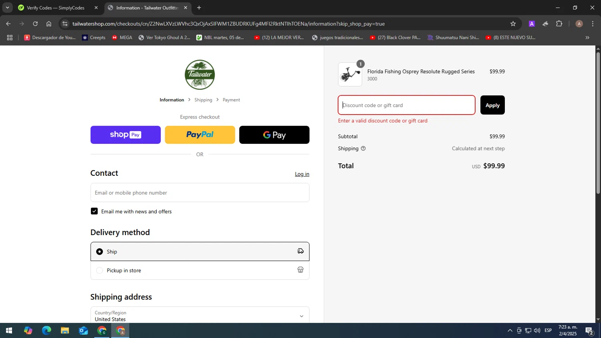Open Ver Tokyo Ghoul bookmark

164,38
